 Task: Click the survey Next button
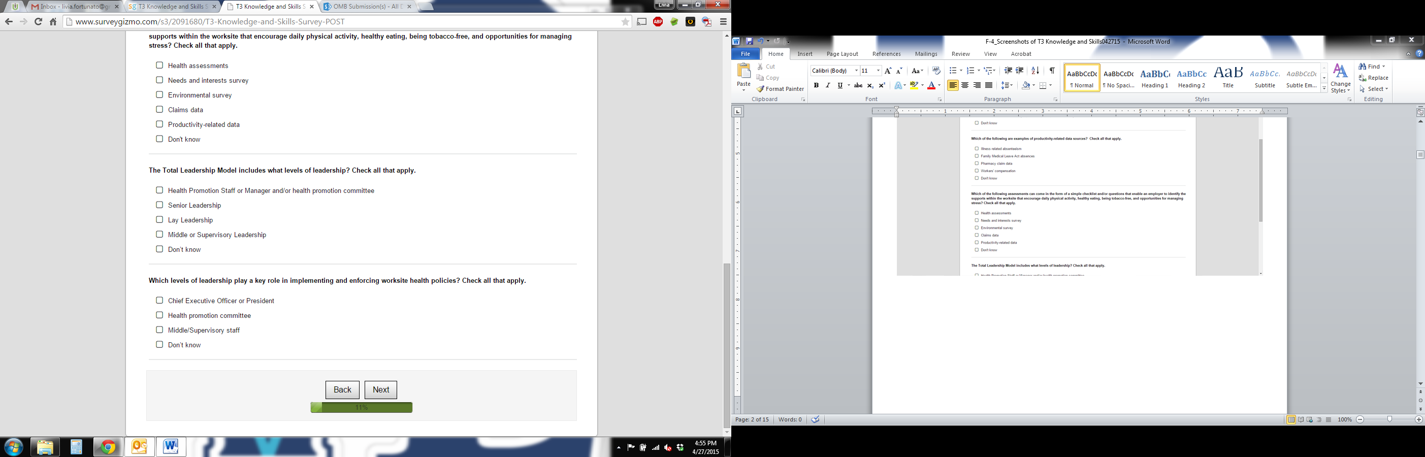pos(380,389)
